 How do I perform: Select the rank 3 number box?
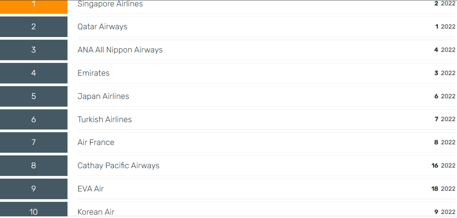(34, 50)
